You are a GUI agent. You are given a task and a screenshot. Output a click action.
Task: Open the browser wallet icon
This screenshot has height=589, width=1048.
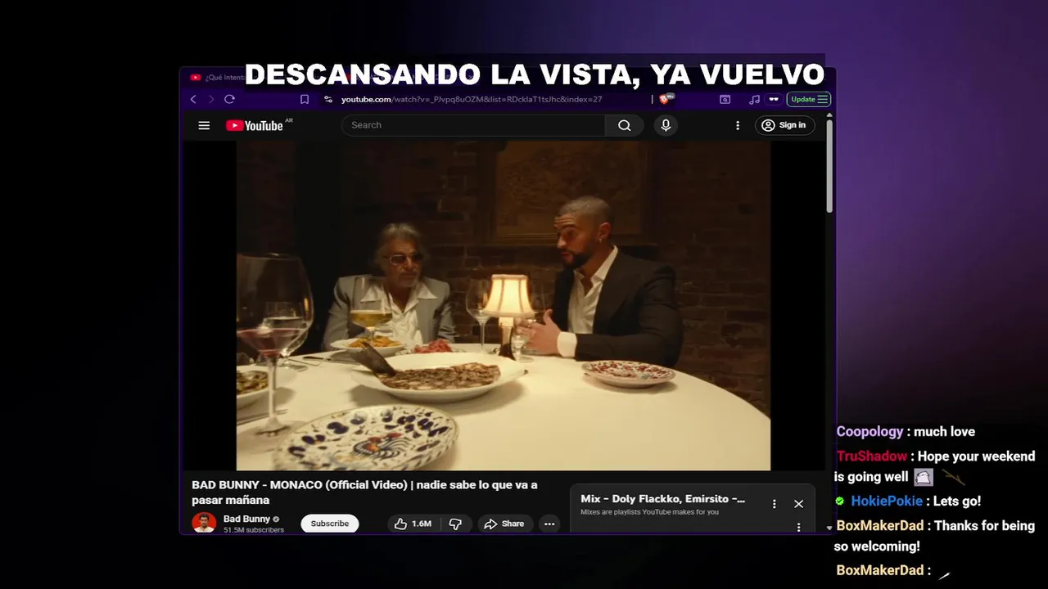725,99
